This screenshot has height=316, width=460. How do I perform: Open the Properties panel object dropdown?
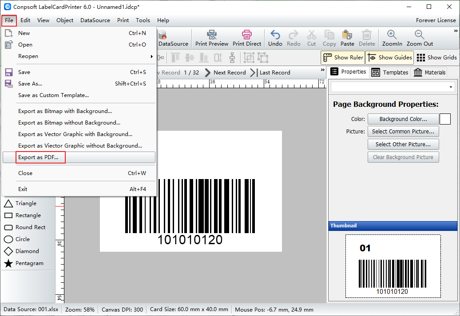click(451, 87)
